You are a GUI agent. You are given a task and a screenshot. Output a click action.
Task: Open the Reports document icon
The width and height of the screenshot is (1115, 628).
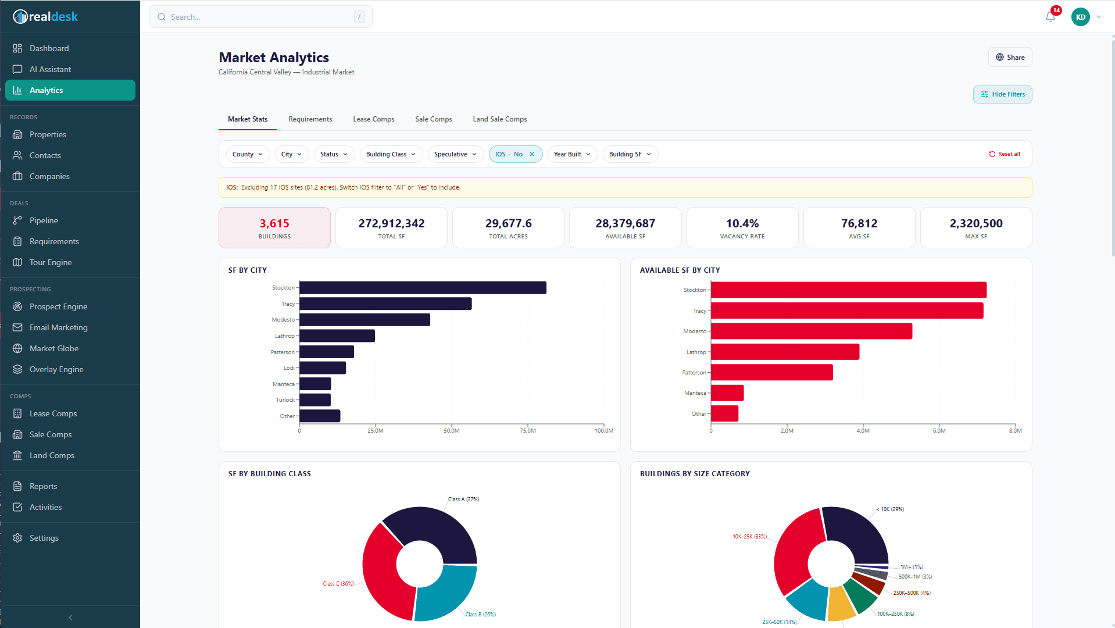pyautogui.click(x=17, y=486)
